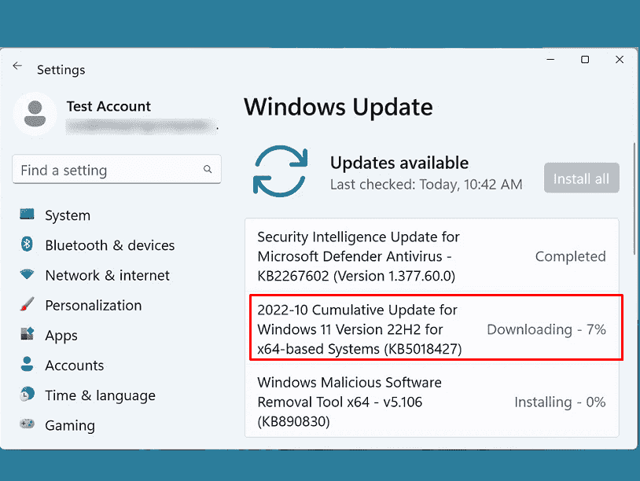Click the magnifier in the search box

(207, 169)
